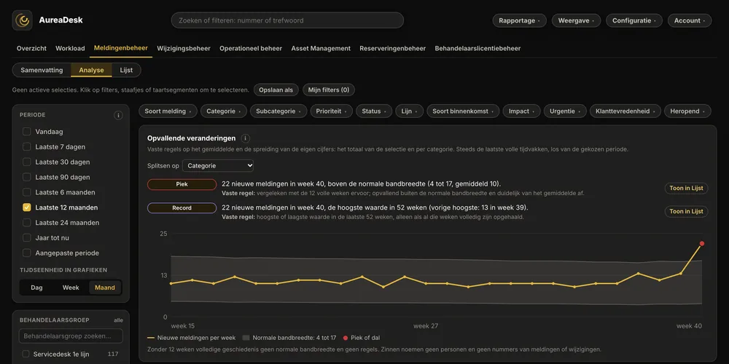The height and width of the screenshot is (364, 729).
Task: Enable the Laatste 24 maanden checkbox
Action: [27, 223]
